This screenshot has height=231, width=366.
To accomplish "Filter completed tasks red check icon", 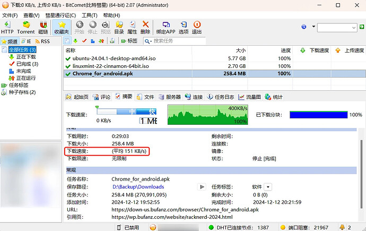I will (84, 41).
